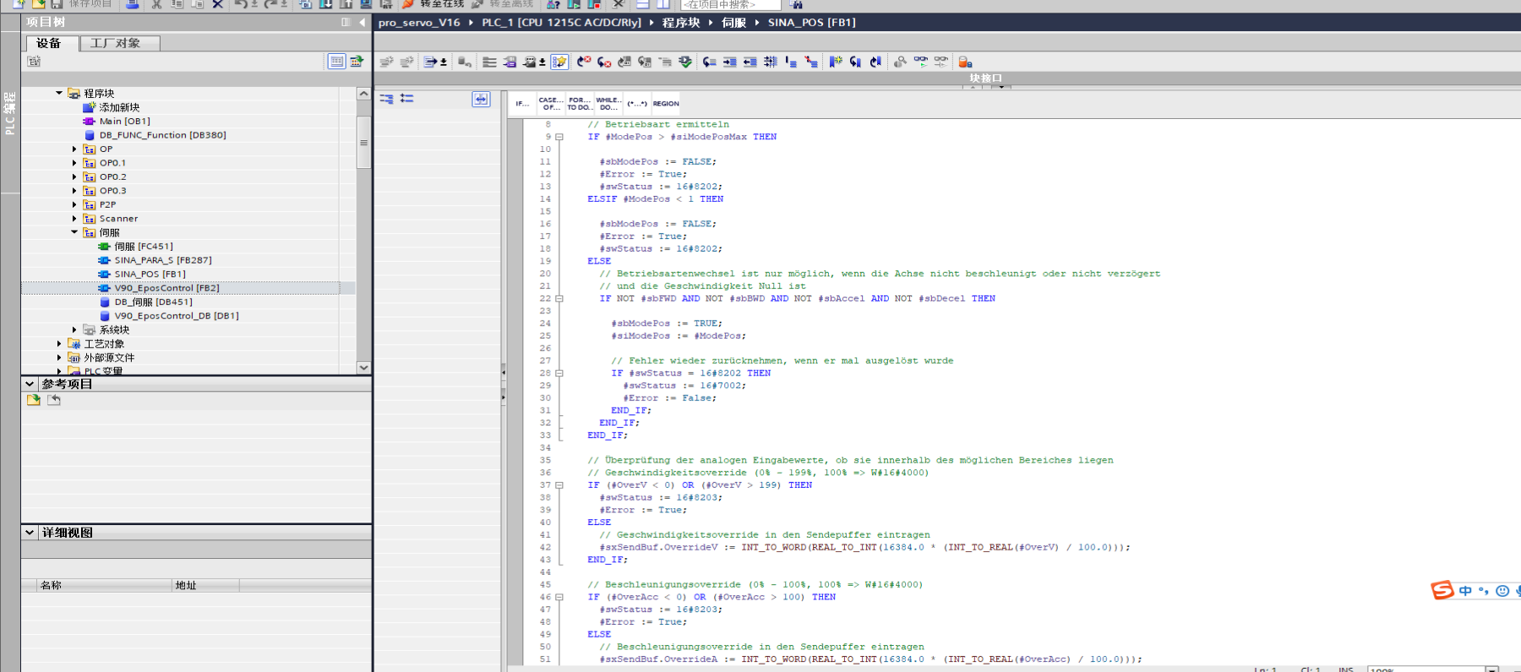Expand the 系统块 folder
The width and height of the screenshot is (1521, 672).
point(74,330)
